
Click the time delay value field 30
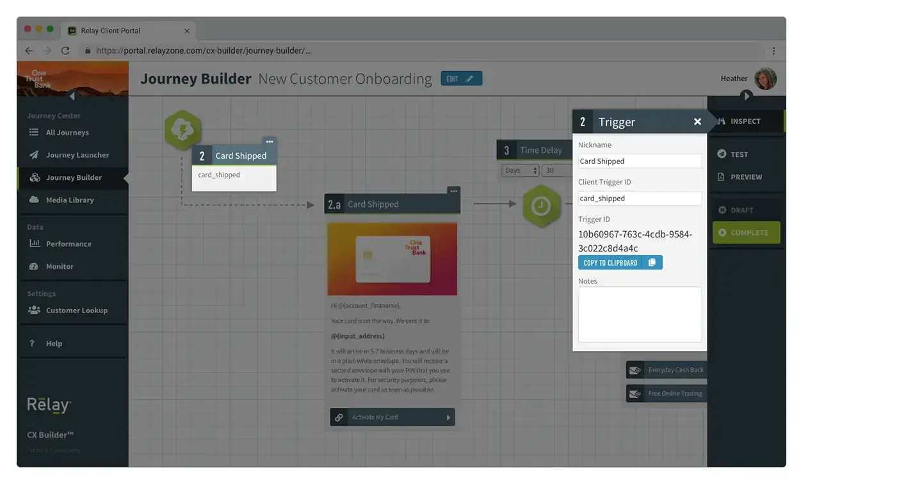coord(557,170)
